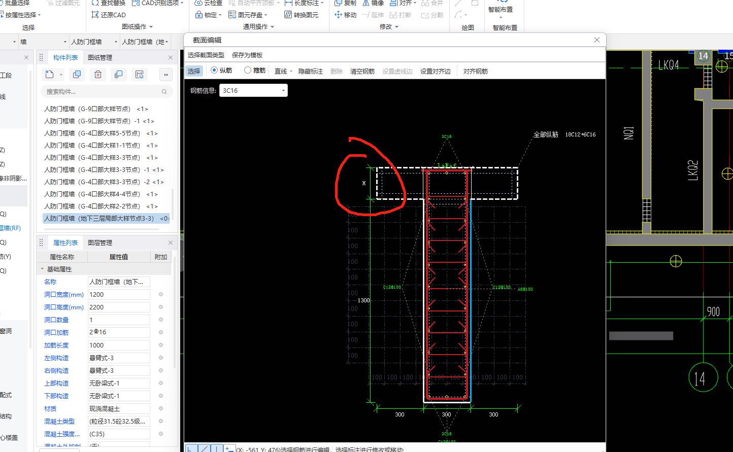This screenshot has height=452, width=733.
Task: Close the 构件列表 panel
Action: [x=171, y=58]
